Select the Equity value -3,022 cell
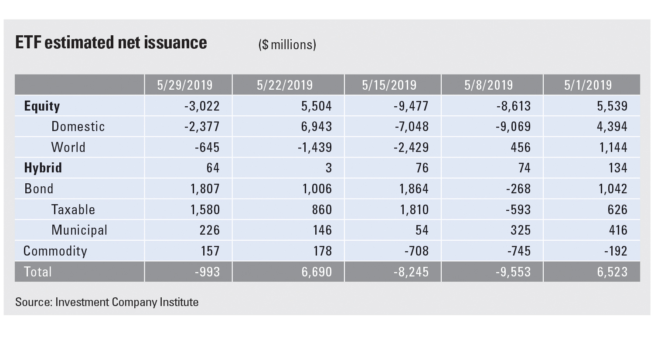The height and width of the screenshot is (340, 654). pyautogui.click(x=201, y=106)
